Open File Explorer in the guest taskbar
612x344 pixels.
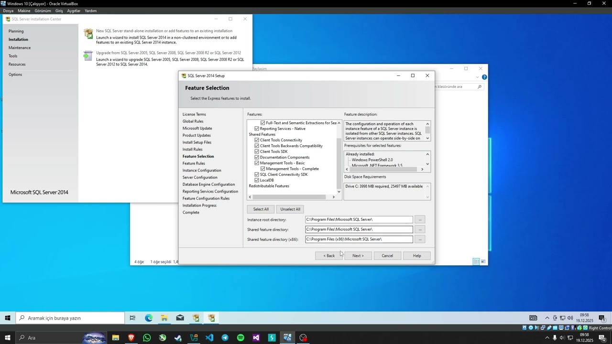(164, 318)
